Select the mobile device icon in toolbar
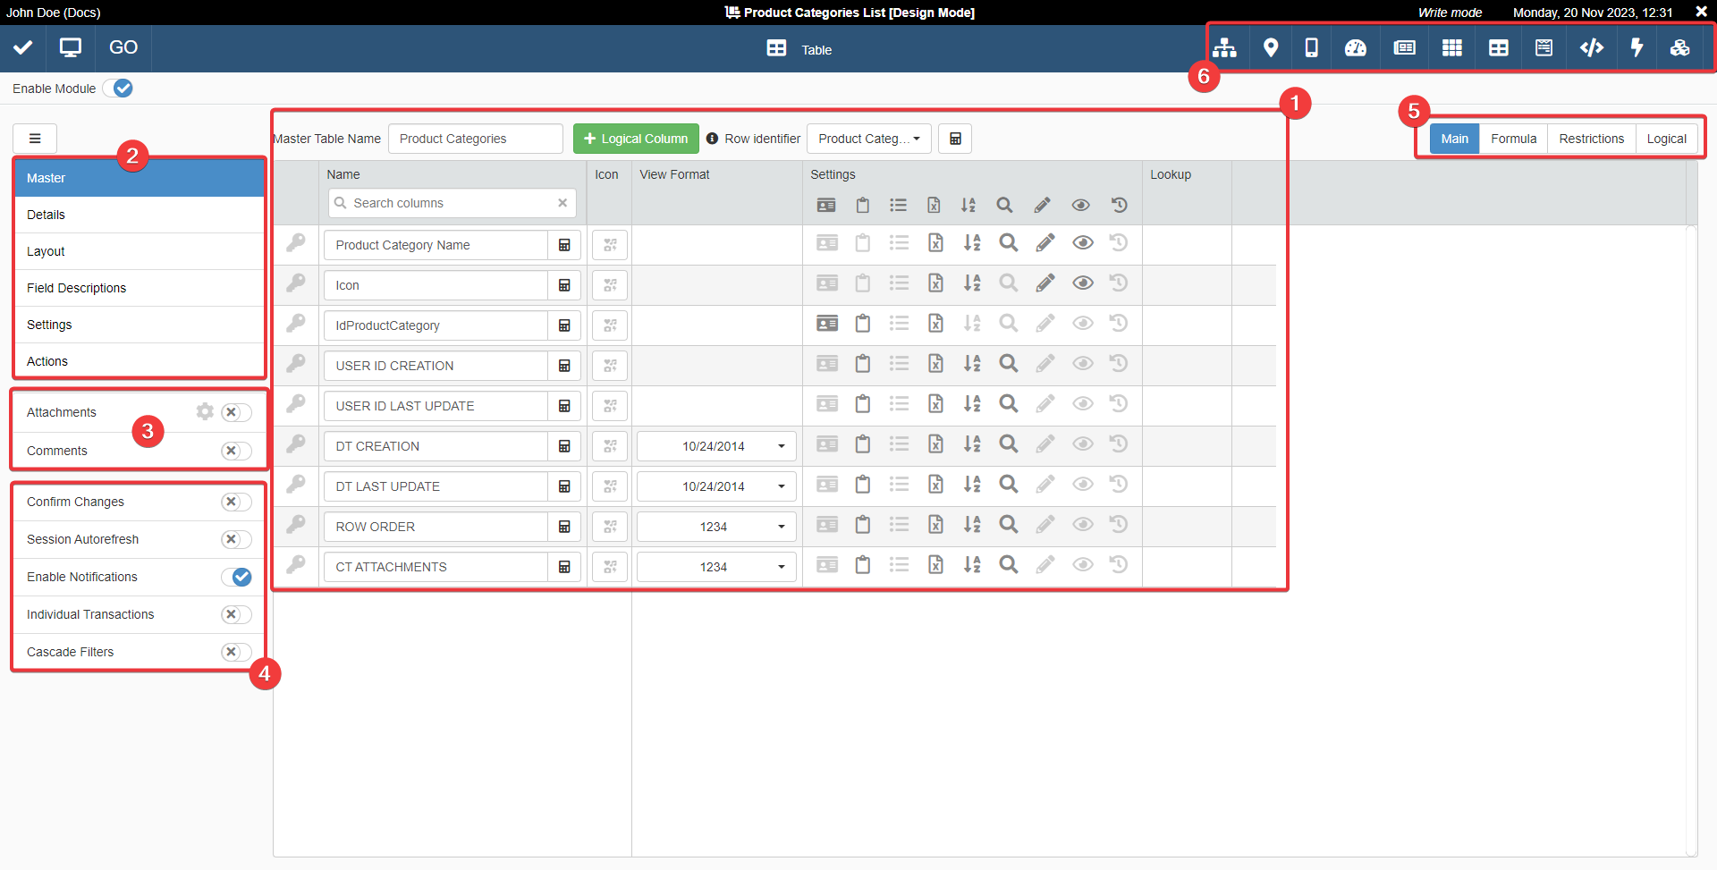The height and width of the screenshot is (870, 1717). point(1311,48)
